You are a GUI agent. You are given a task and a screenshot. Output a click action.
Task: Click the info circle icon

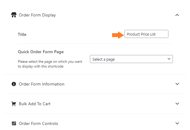pyautogui.click(x=14, y=84)
